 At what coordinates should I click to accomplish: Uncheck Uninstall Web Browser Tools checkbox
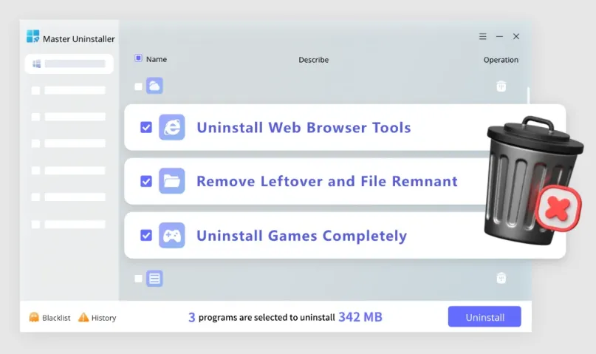(x=146, y=127)
